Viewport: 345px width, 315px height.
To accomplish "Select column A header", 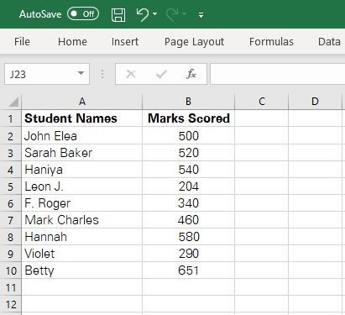I will [x=82, y=102].
